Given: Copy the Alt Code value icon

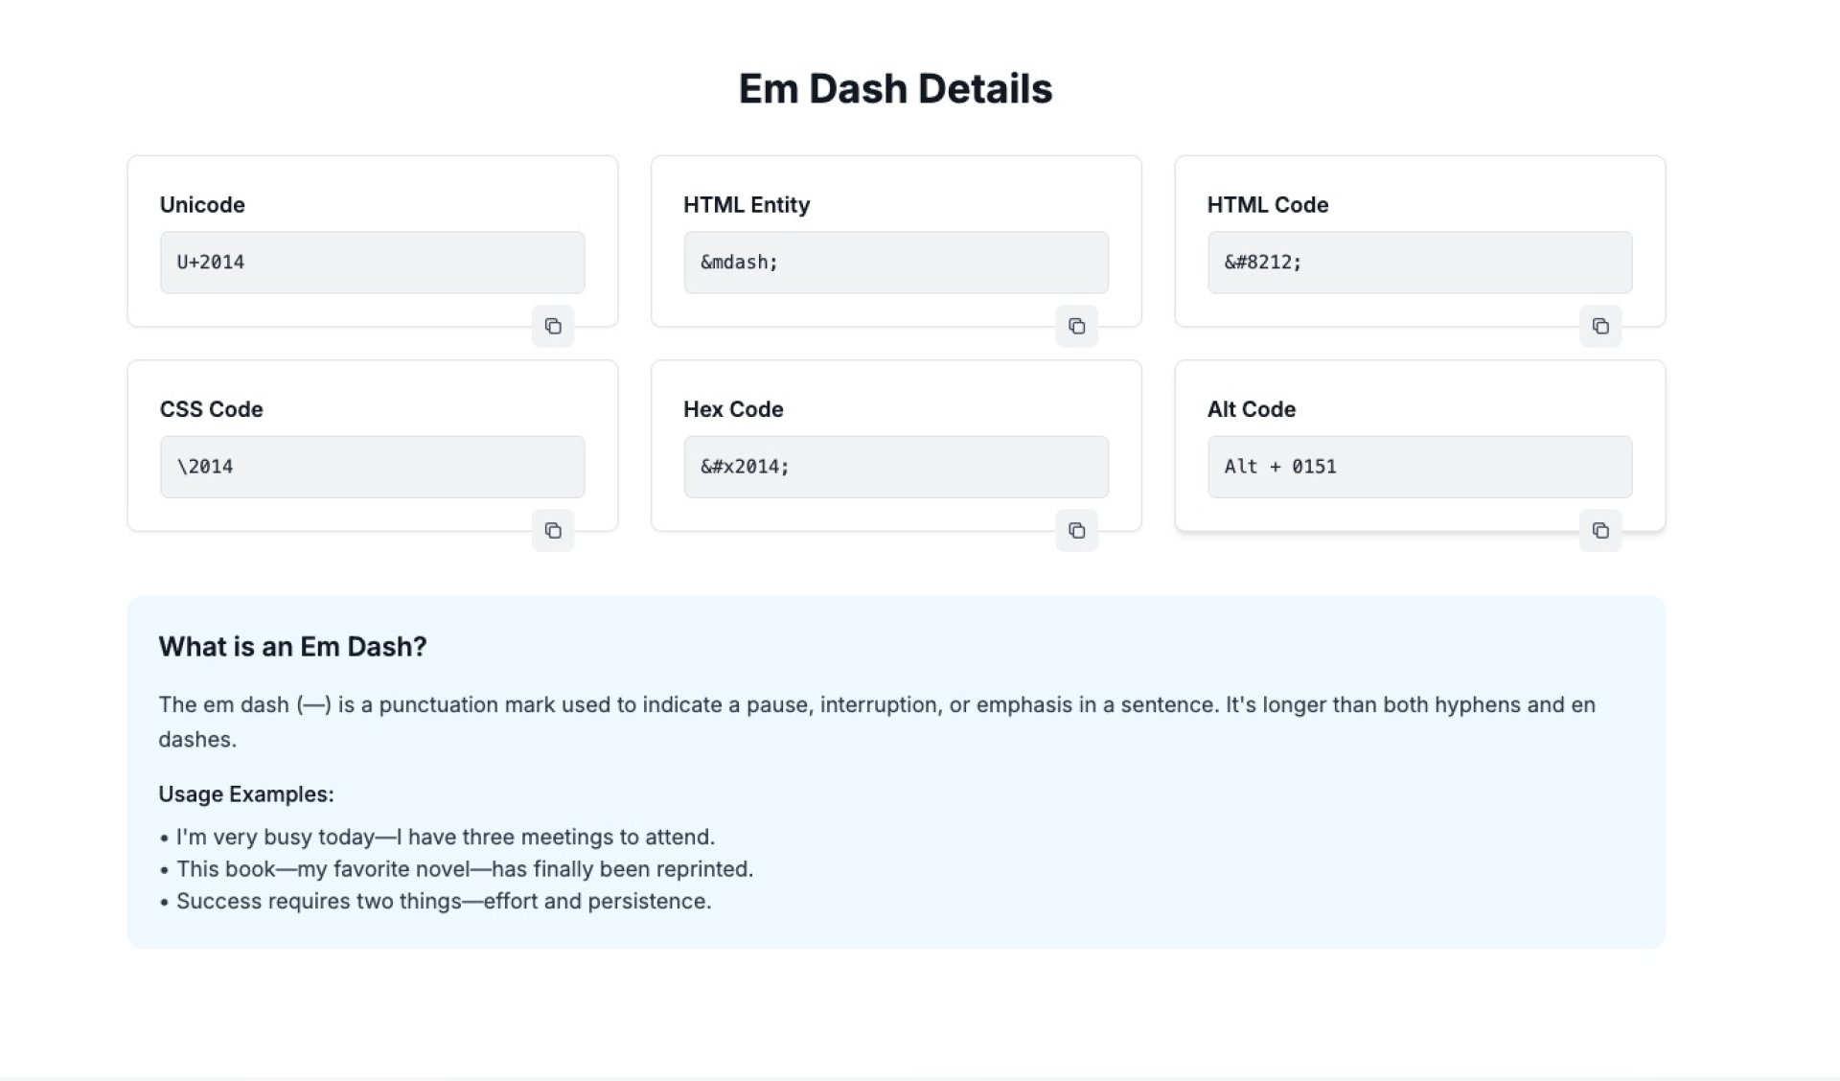Looking at the screenshot, I should tap(1599, 530).
